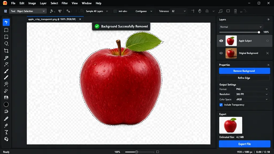
Task: Toggle the circle indicator on the Apple Subject layer
Action: (x=268, y=41)
